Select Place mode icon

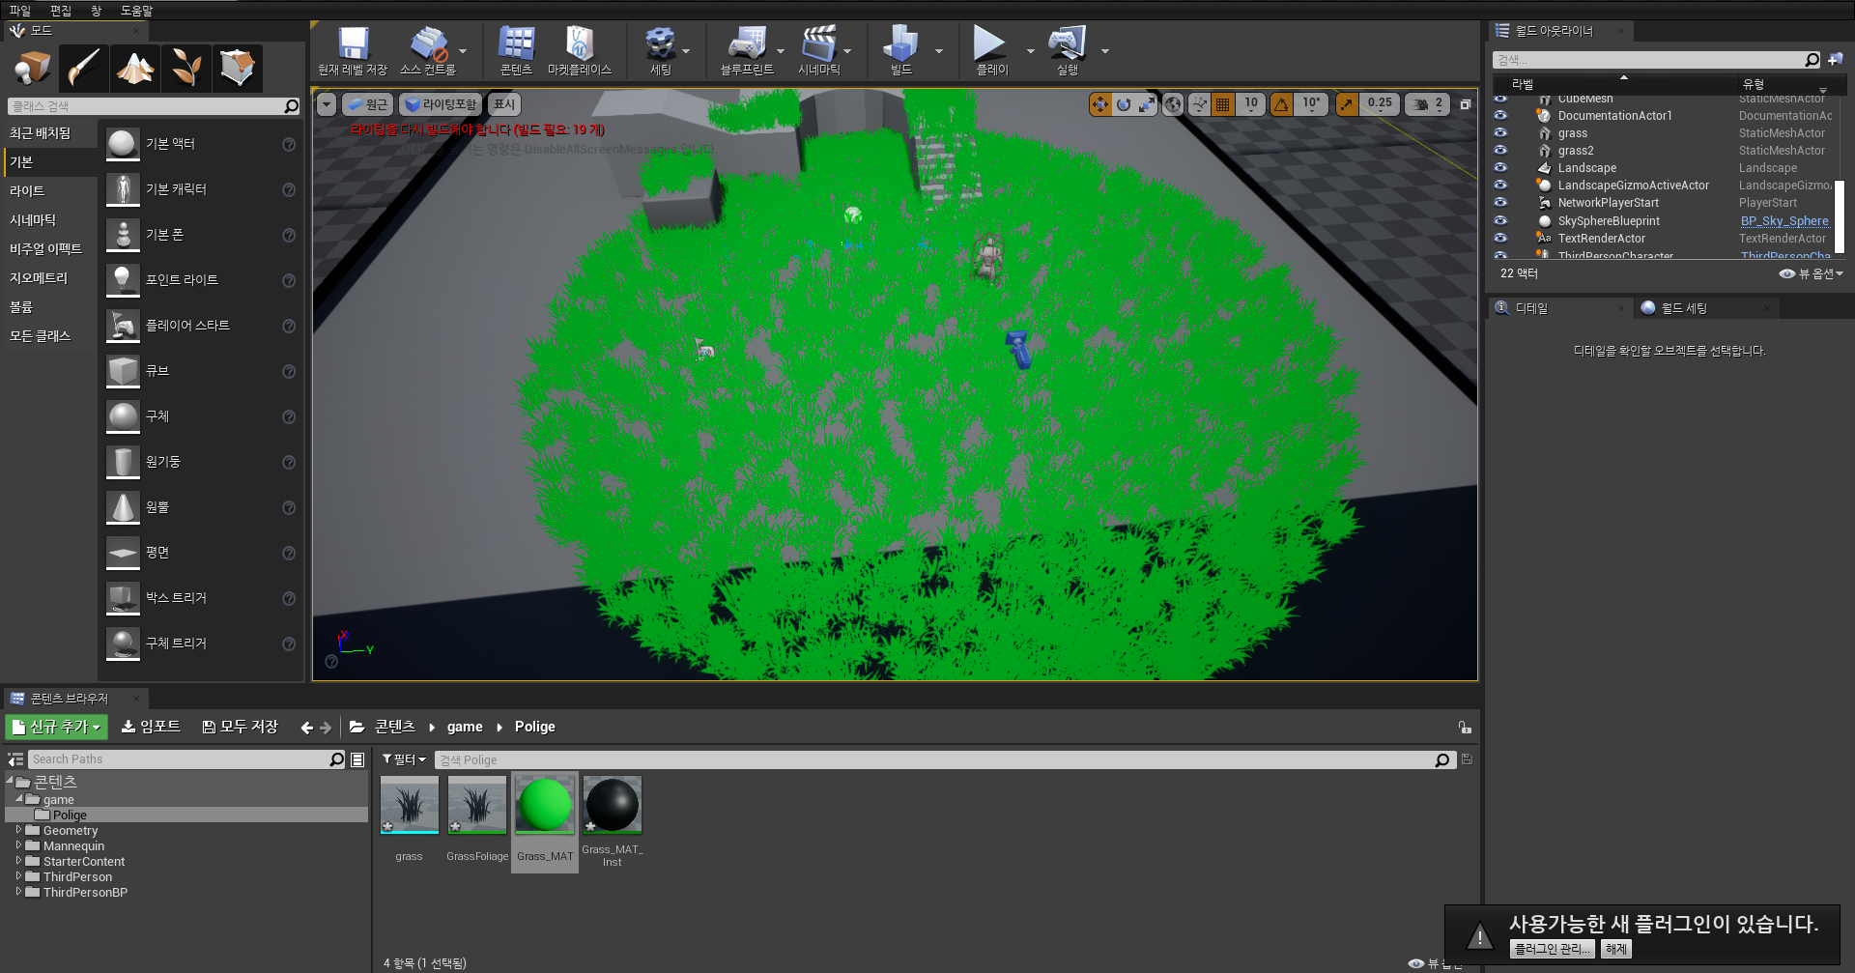tap(32, 68)
